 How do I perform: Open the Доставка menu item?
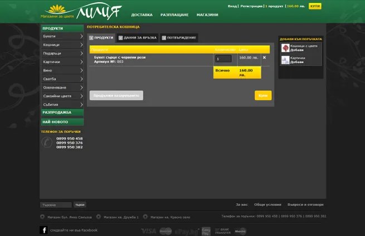click(x=142, y=15)
